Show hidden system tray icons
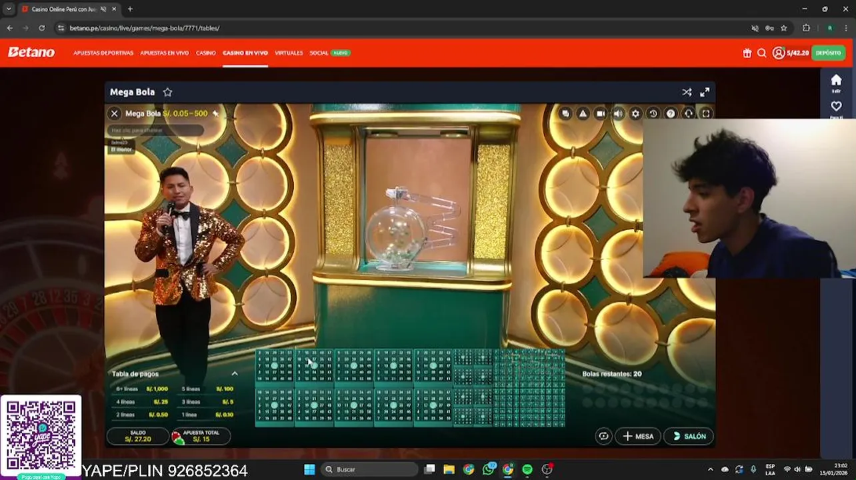This screenshot has width=856, height=480. [710, 469]
